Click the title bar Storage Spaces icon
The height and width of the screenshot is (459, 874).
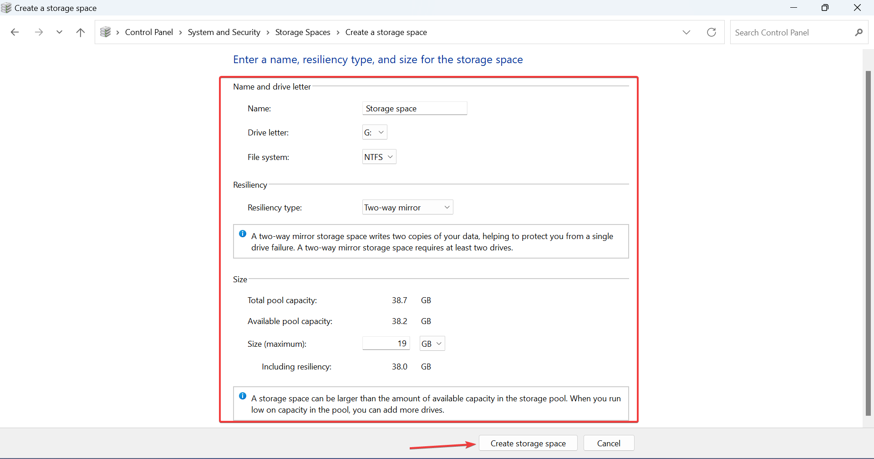[6, 8]
